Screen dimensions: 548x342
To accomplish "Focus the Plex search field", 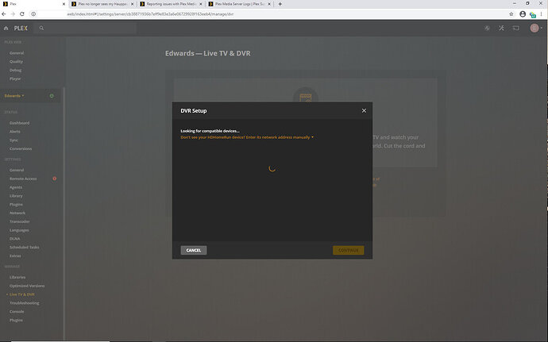I will coord(86,28).
